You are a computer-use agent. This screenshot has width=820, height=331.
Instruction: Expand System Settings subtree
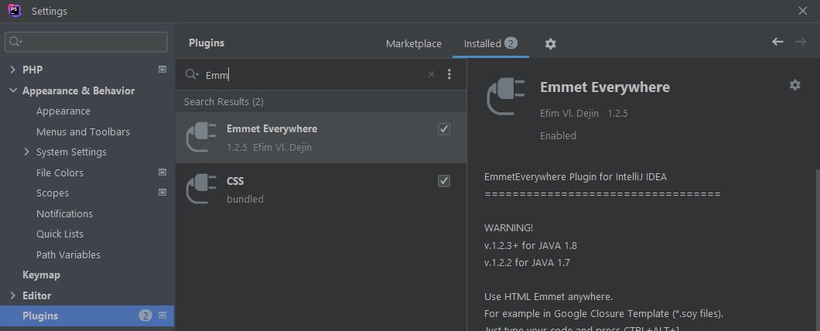click(x=27, y=152)
